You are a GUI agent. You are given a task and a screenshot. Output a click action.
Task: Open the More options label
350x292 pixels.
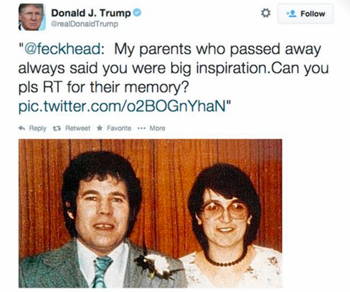(x=157, y=128)
